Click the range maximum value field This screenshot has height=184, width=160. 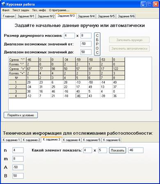point(86,52)
